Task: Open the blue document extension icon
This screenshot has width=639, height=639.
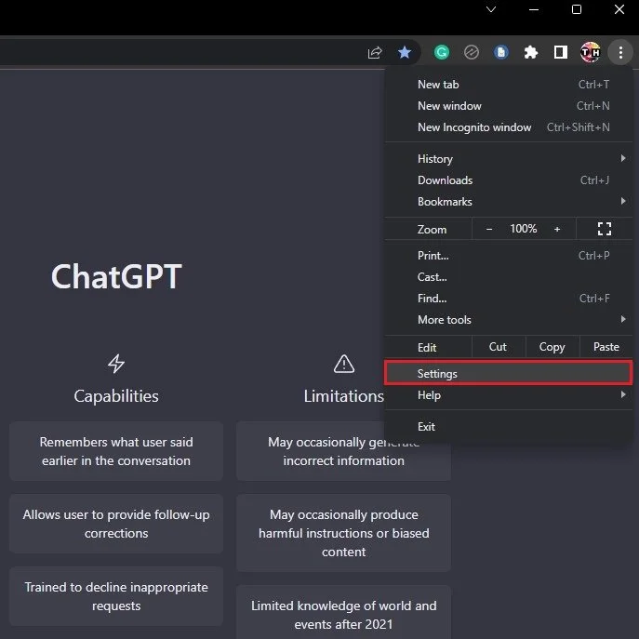Action: click(500, 52)
